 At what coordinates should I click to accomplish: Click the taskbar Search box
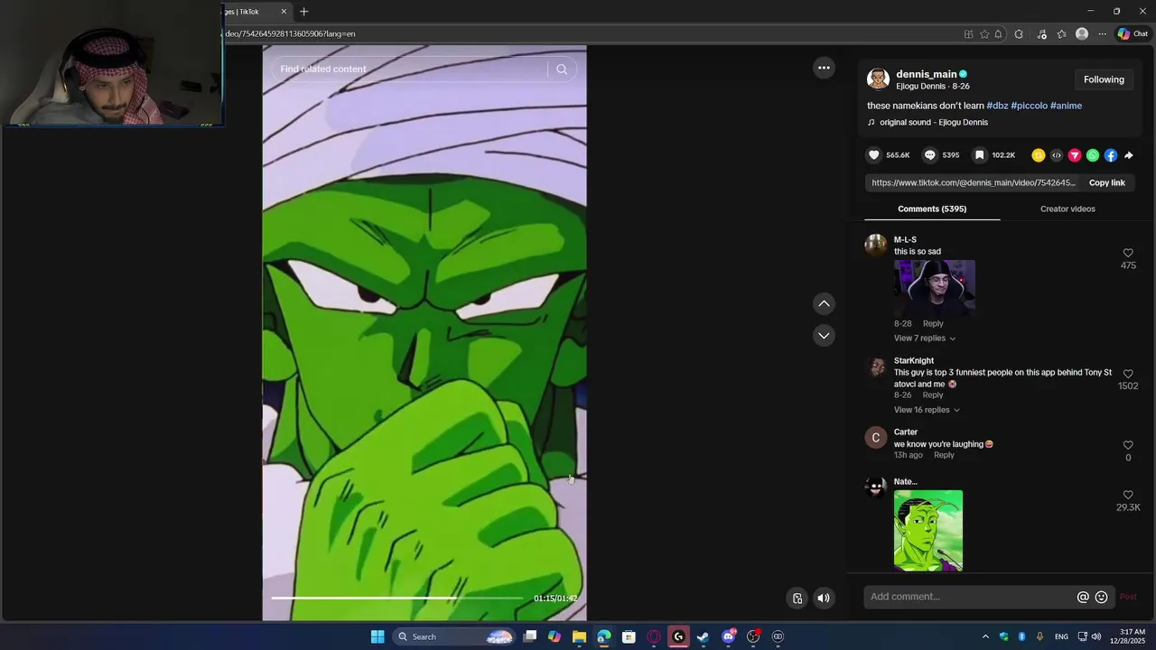click(454, 636)
